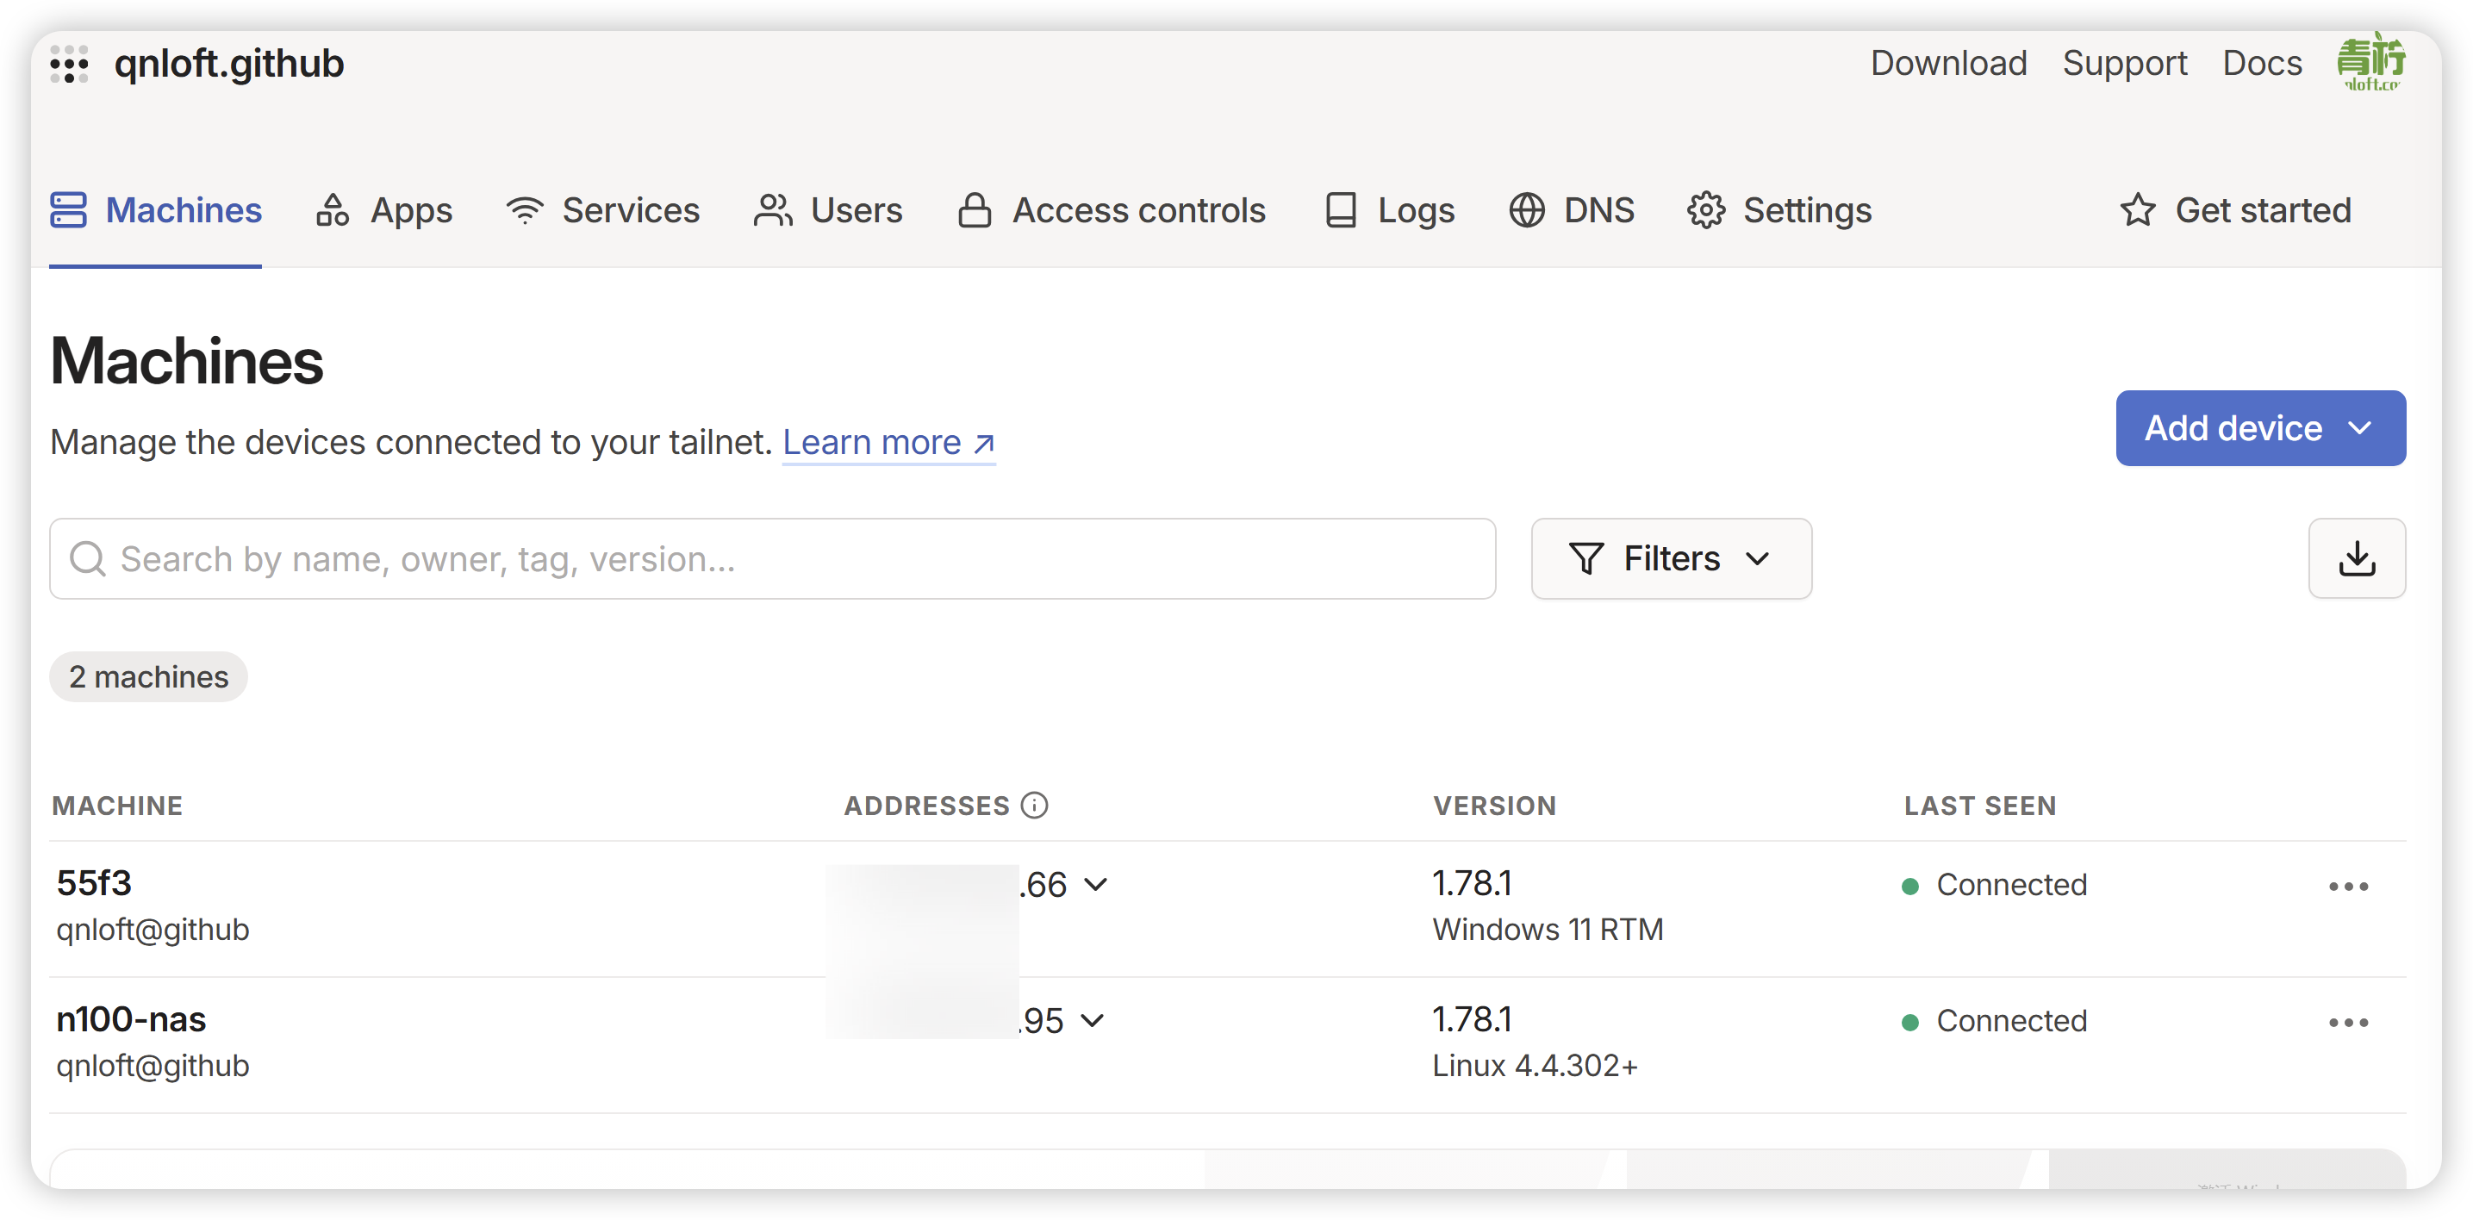Expand the .66 address chevron
This screenshot has width=2473, height=1220.
pyautogui.click(x=1095, y=885)
